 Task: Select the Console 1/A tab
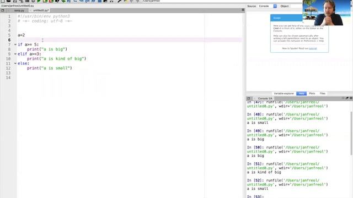(x=264, y=98)
